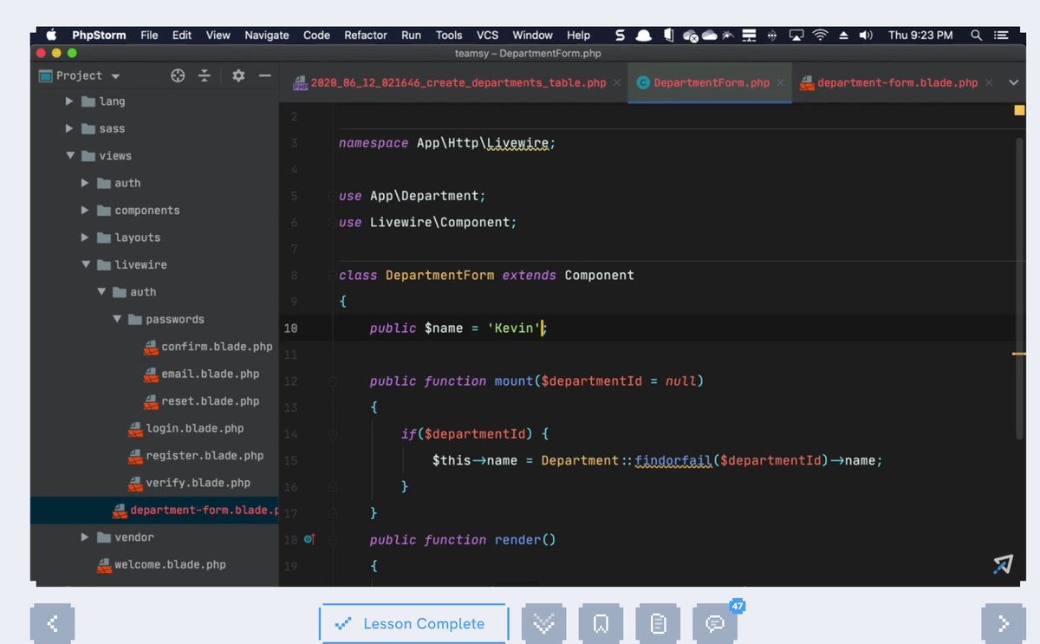This screenshot has height=644, width=1040.
Task: Collapse the views folder
Action: (x=70, y=156)
